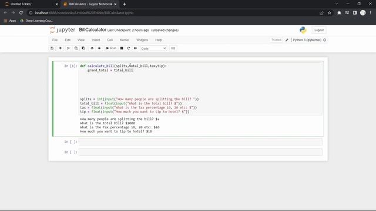Click the def calculate_bill code line

coord(123,66)
